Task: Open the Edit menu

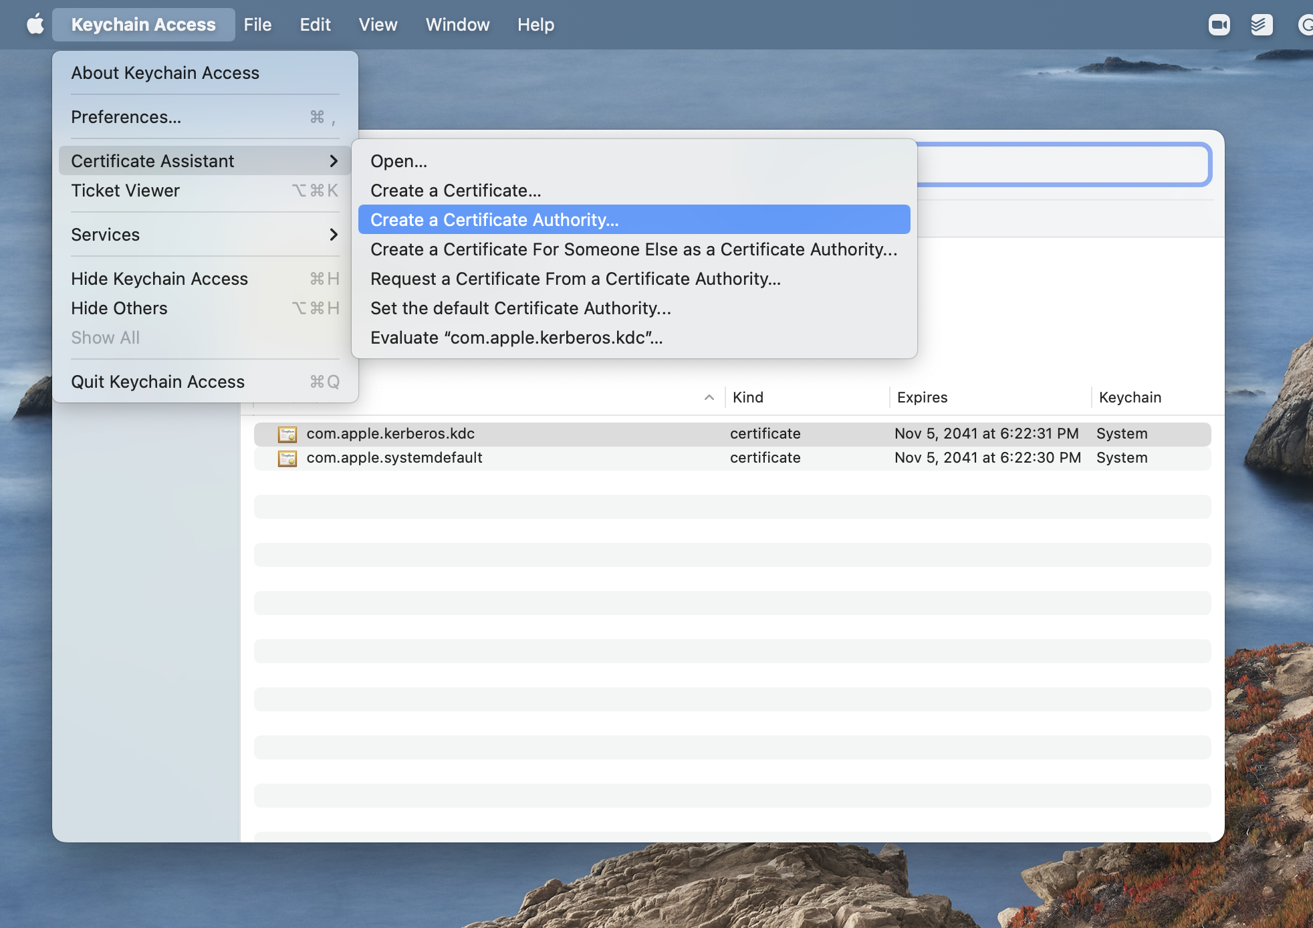Action: point(315,25)
